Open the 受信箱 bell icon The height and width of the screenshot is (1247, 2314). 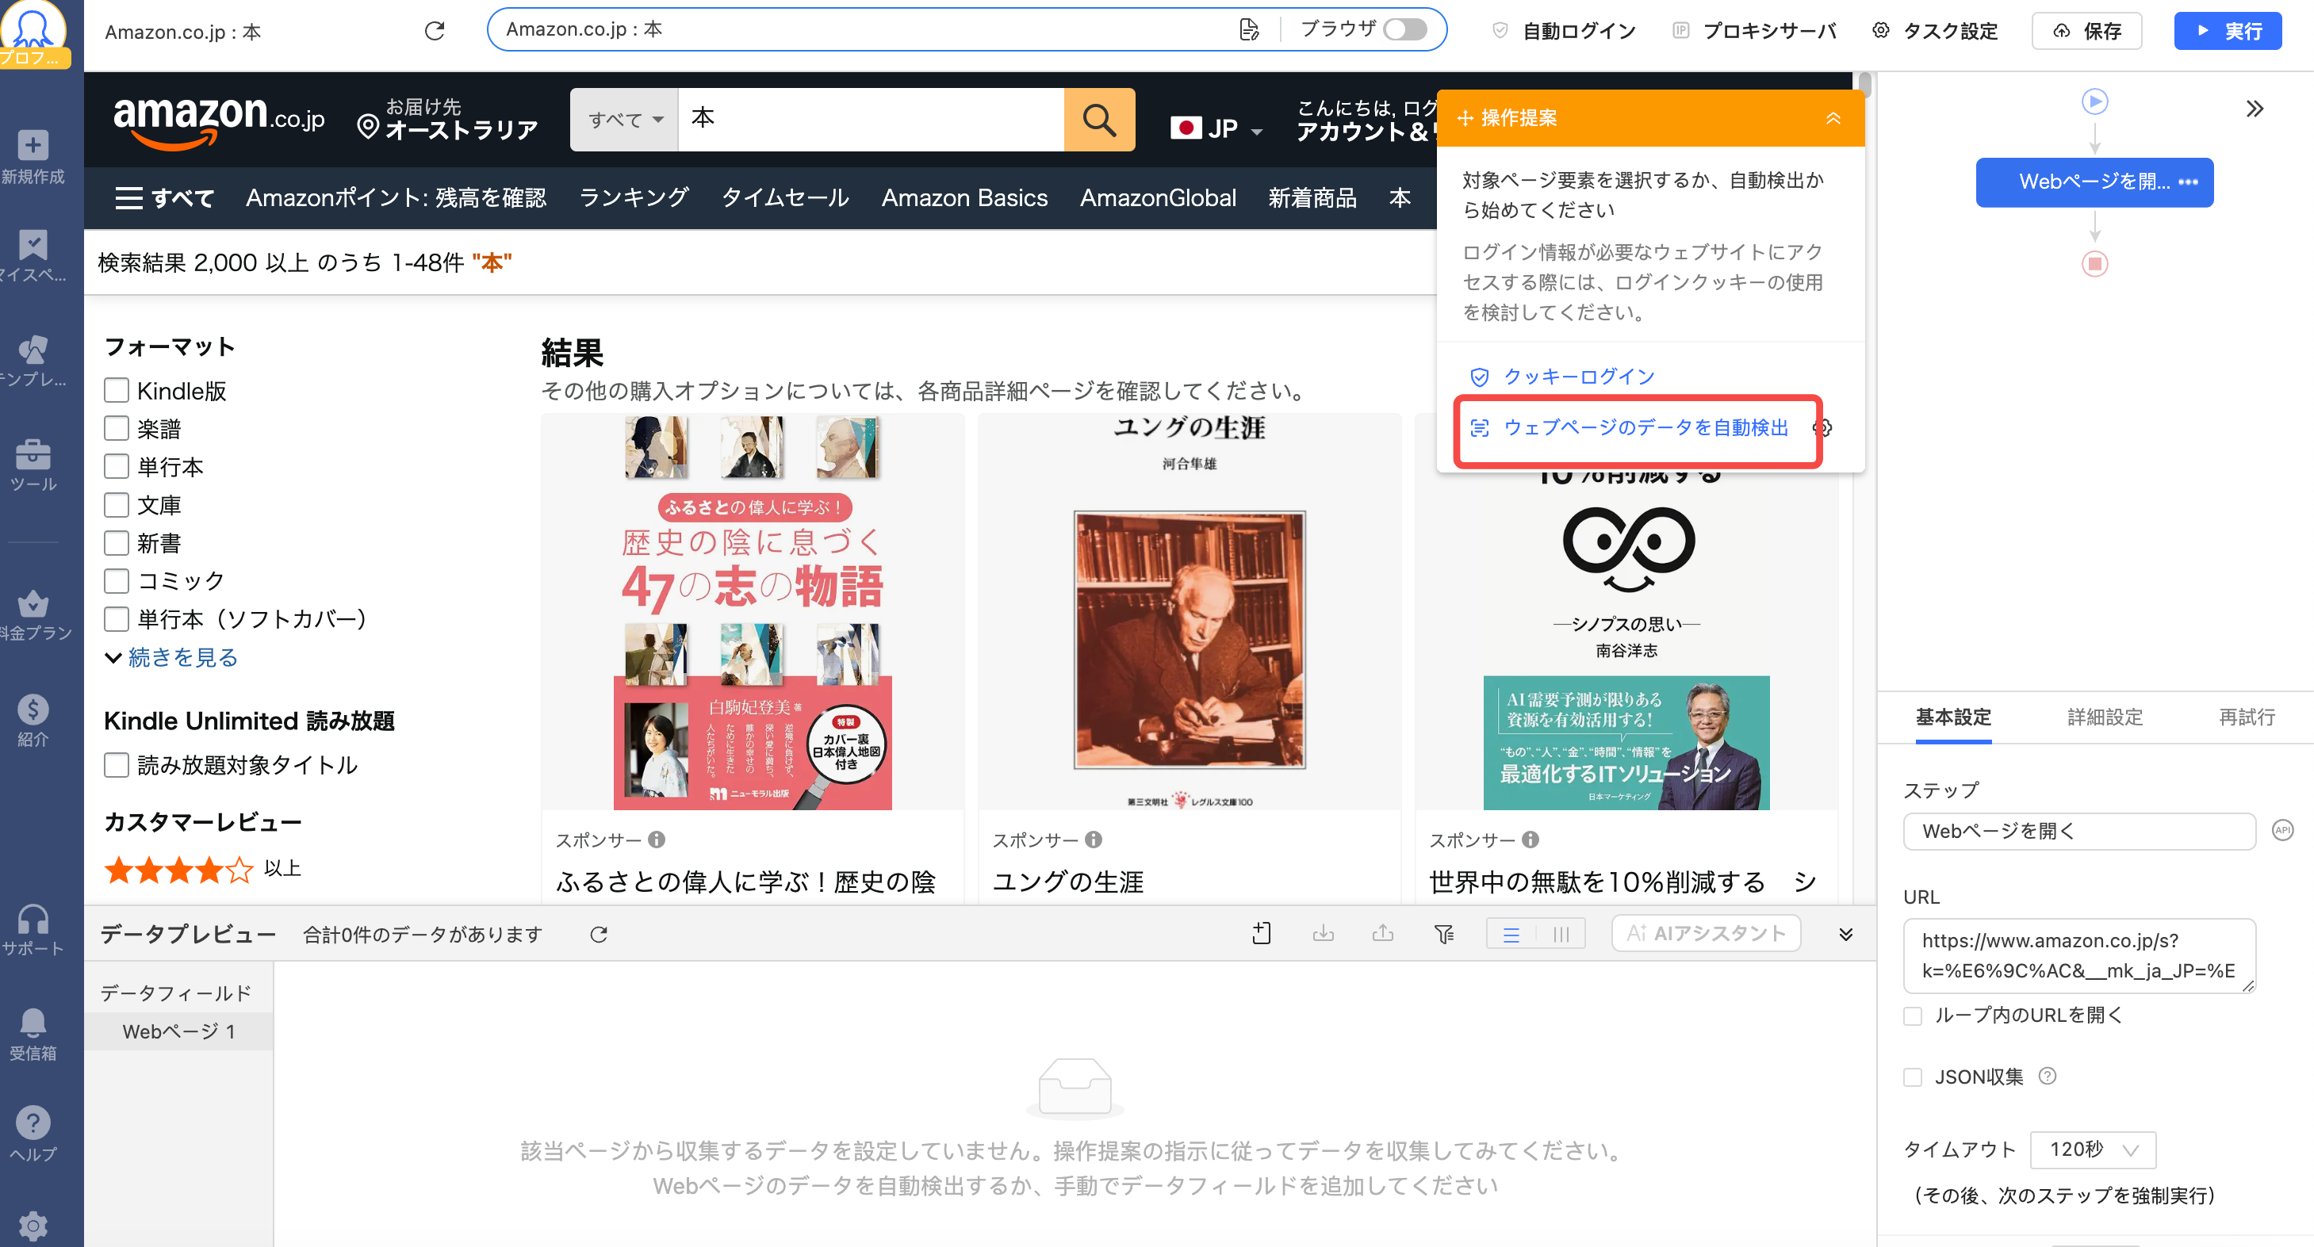[33, 1023]
